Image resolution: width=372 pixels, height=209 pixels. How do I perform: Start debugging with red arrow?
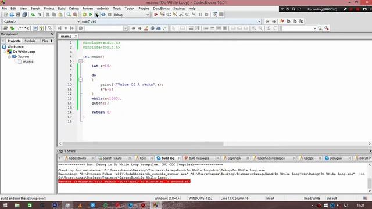(156, 15)
